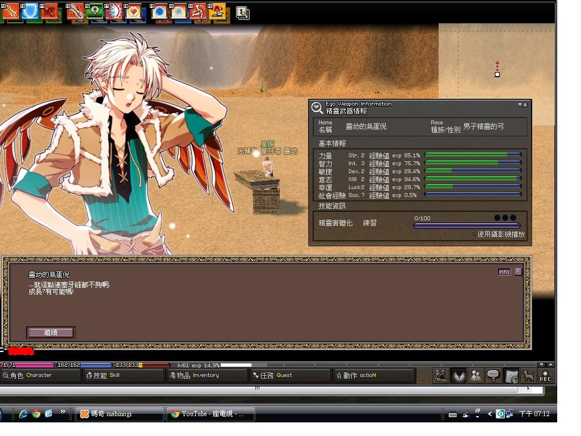Viewport: 581px width, 436px height.
Task: Expand hidden system tray icons arrow
Action: (490, 414)
